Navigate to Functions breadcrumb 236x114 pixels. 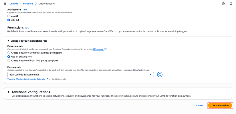[28, 4]
